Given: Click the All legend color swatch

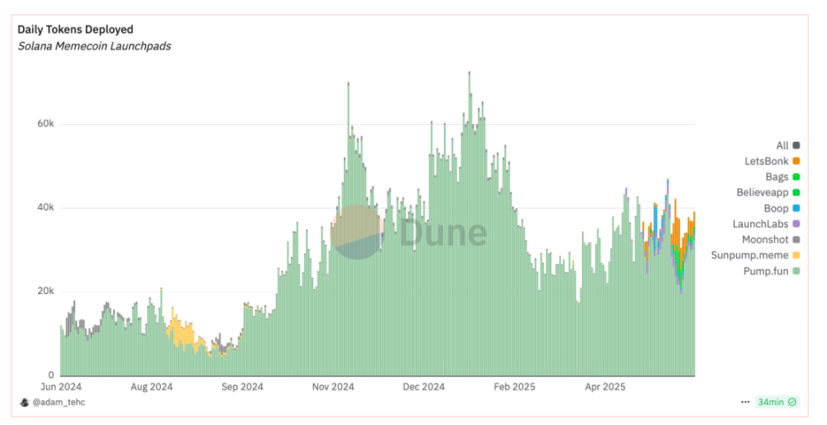Looking at the screenshot, I should coord(796,145).
